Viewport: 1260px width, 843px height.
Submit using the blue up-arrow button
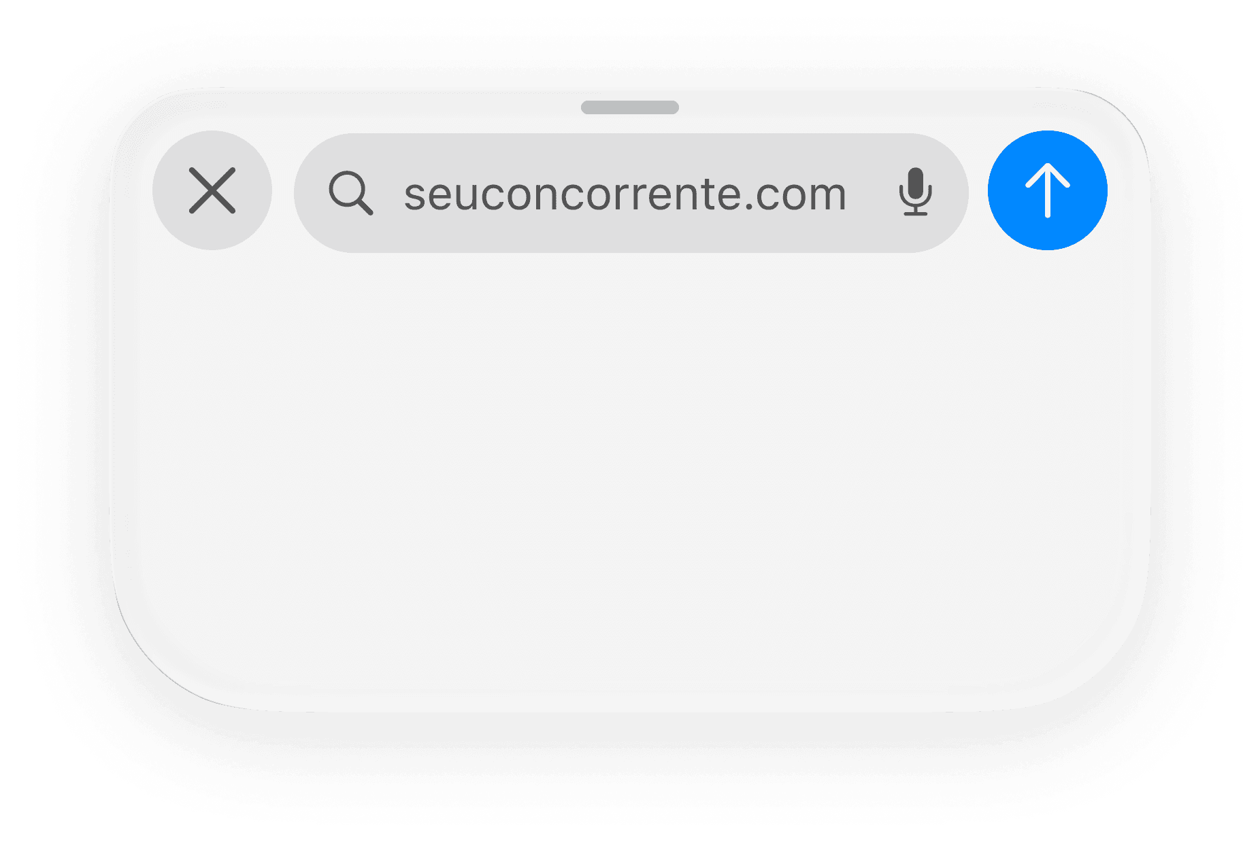tap(1048, 190)
